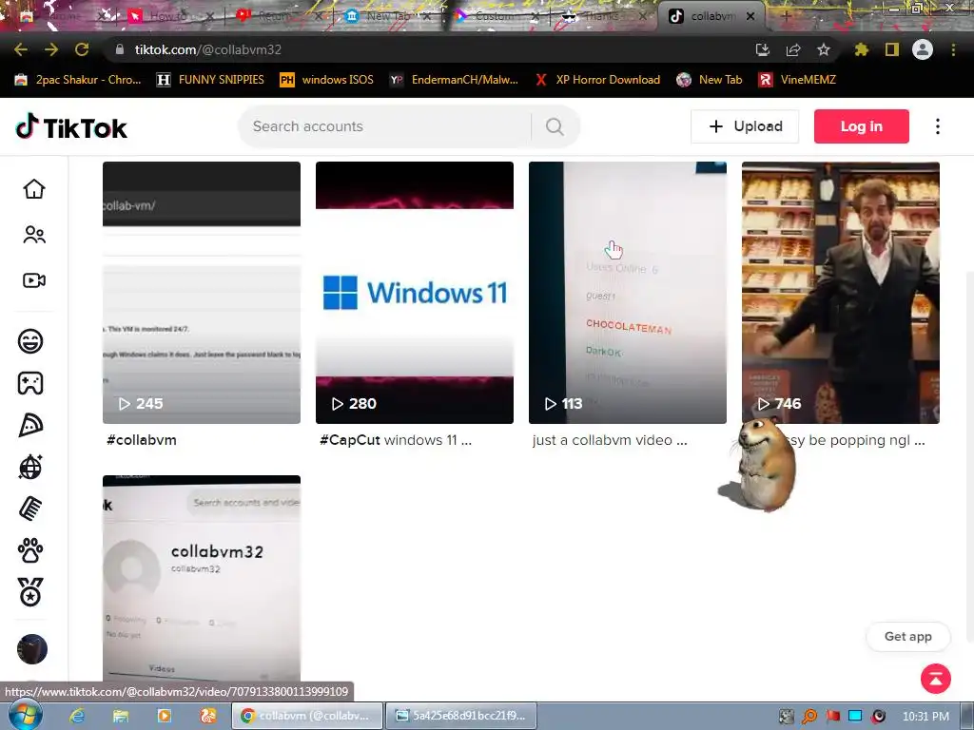Click the Upload button

(745, 126)
